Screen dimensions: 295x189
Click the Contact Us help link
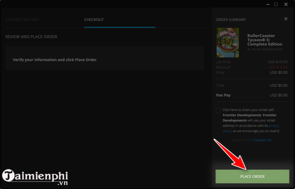(262, 140)
